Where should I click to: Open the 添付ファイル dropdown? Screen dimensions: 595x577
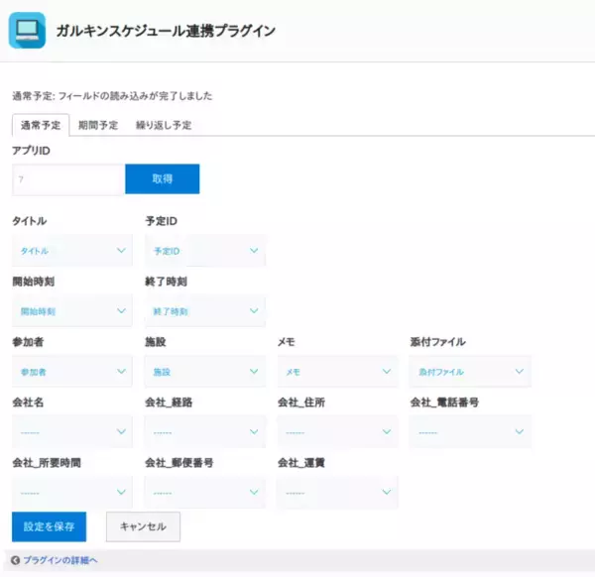[470, 372]
